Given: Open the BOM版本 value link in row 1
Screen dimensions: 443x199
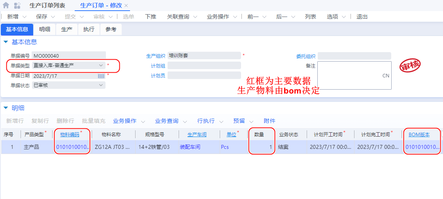Looking at the screenshot, I should point(422,147).
